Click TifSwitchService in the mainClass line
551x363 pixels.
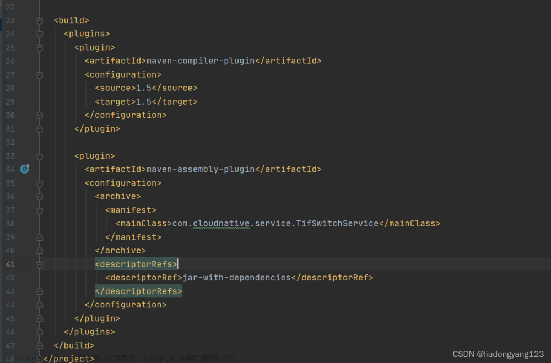(x=337, y=224)
